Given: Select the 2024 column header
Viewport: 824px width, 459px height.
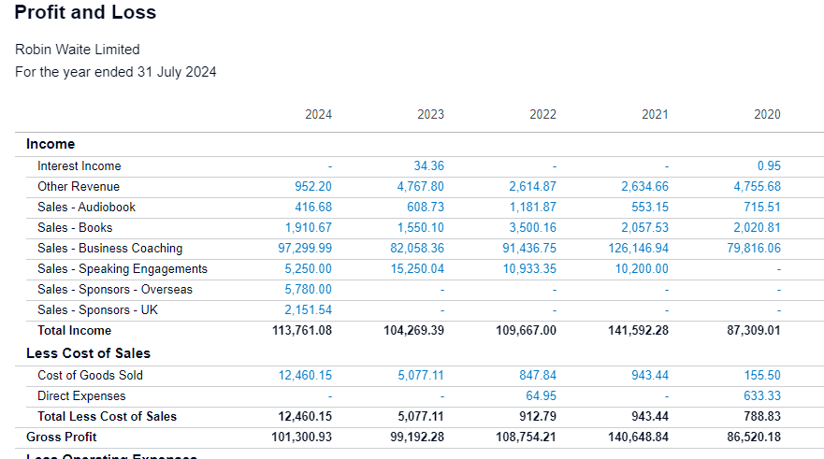Looking at the screenshot, I should (x=318, y=114).
